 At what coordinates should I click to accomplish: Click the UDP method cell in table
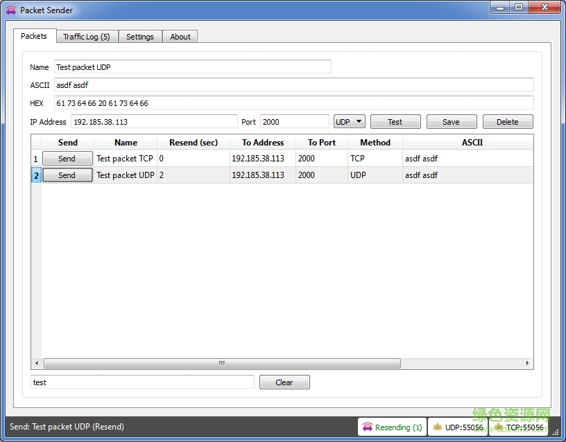click(x=375, y=175)
